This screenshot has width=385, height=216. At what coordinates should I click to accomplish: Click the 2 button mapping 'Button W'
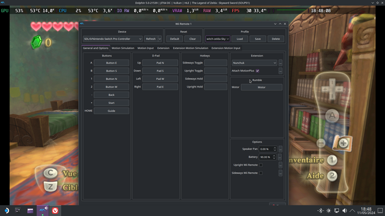pyautogui.click(x=111, y=87)
